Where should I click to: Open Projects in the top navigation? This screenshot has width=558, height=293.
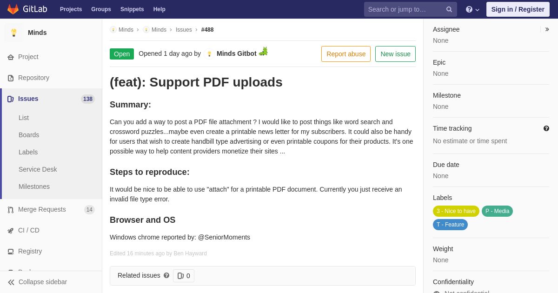tap(71, 9)
